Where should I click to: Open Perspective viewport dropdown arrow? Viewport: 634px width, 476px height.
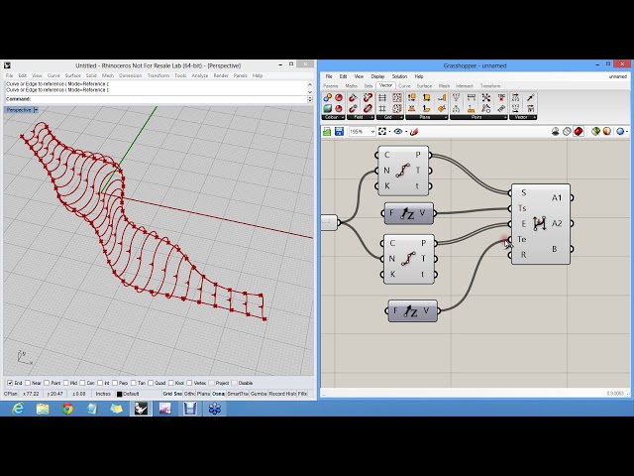(36, 110)
